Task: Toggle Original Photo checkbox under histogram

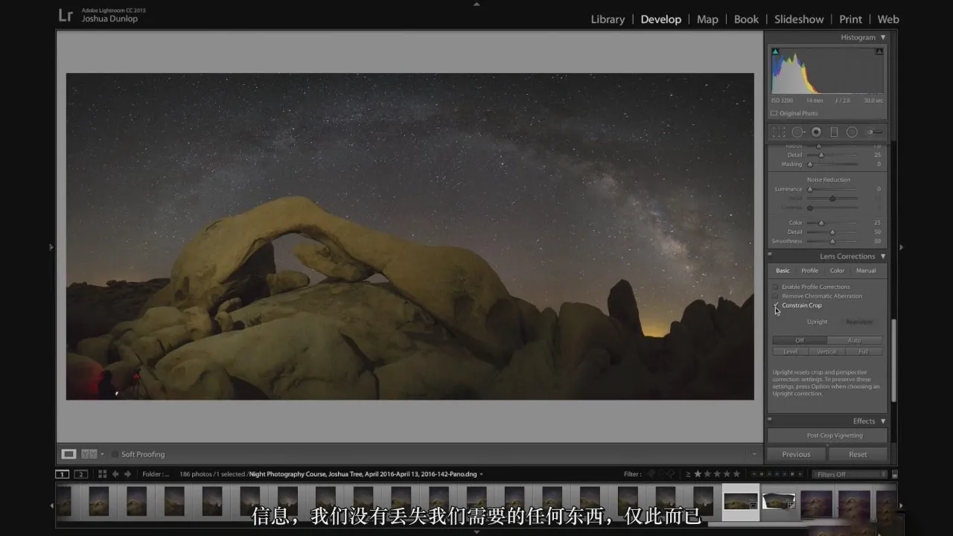Action: coord(774,113)
